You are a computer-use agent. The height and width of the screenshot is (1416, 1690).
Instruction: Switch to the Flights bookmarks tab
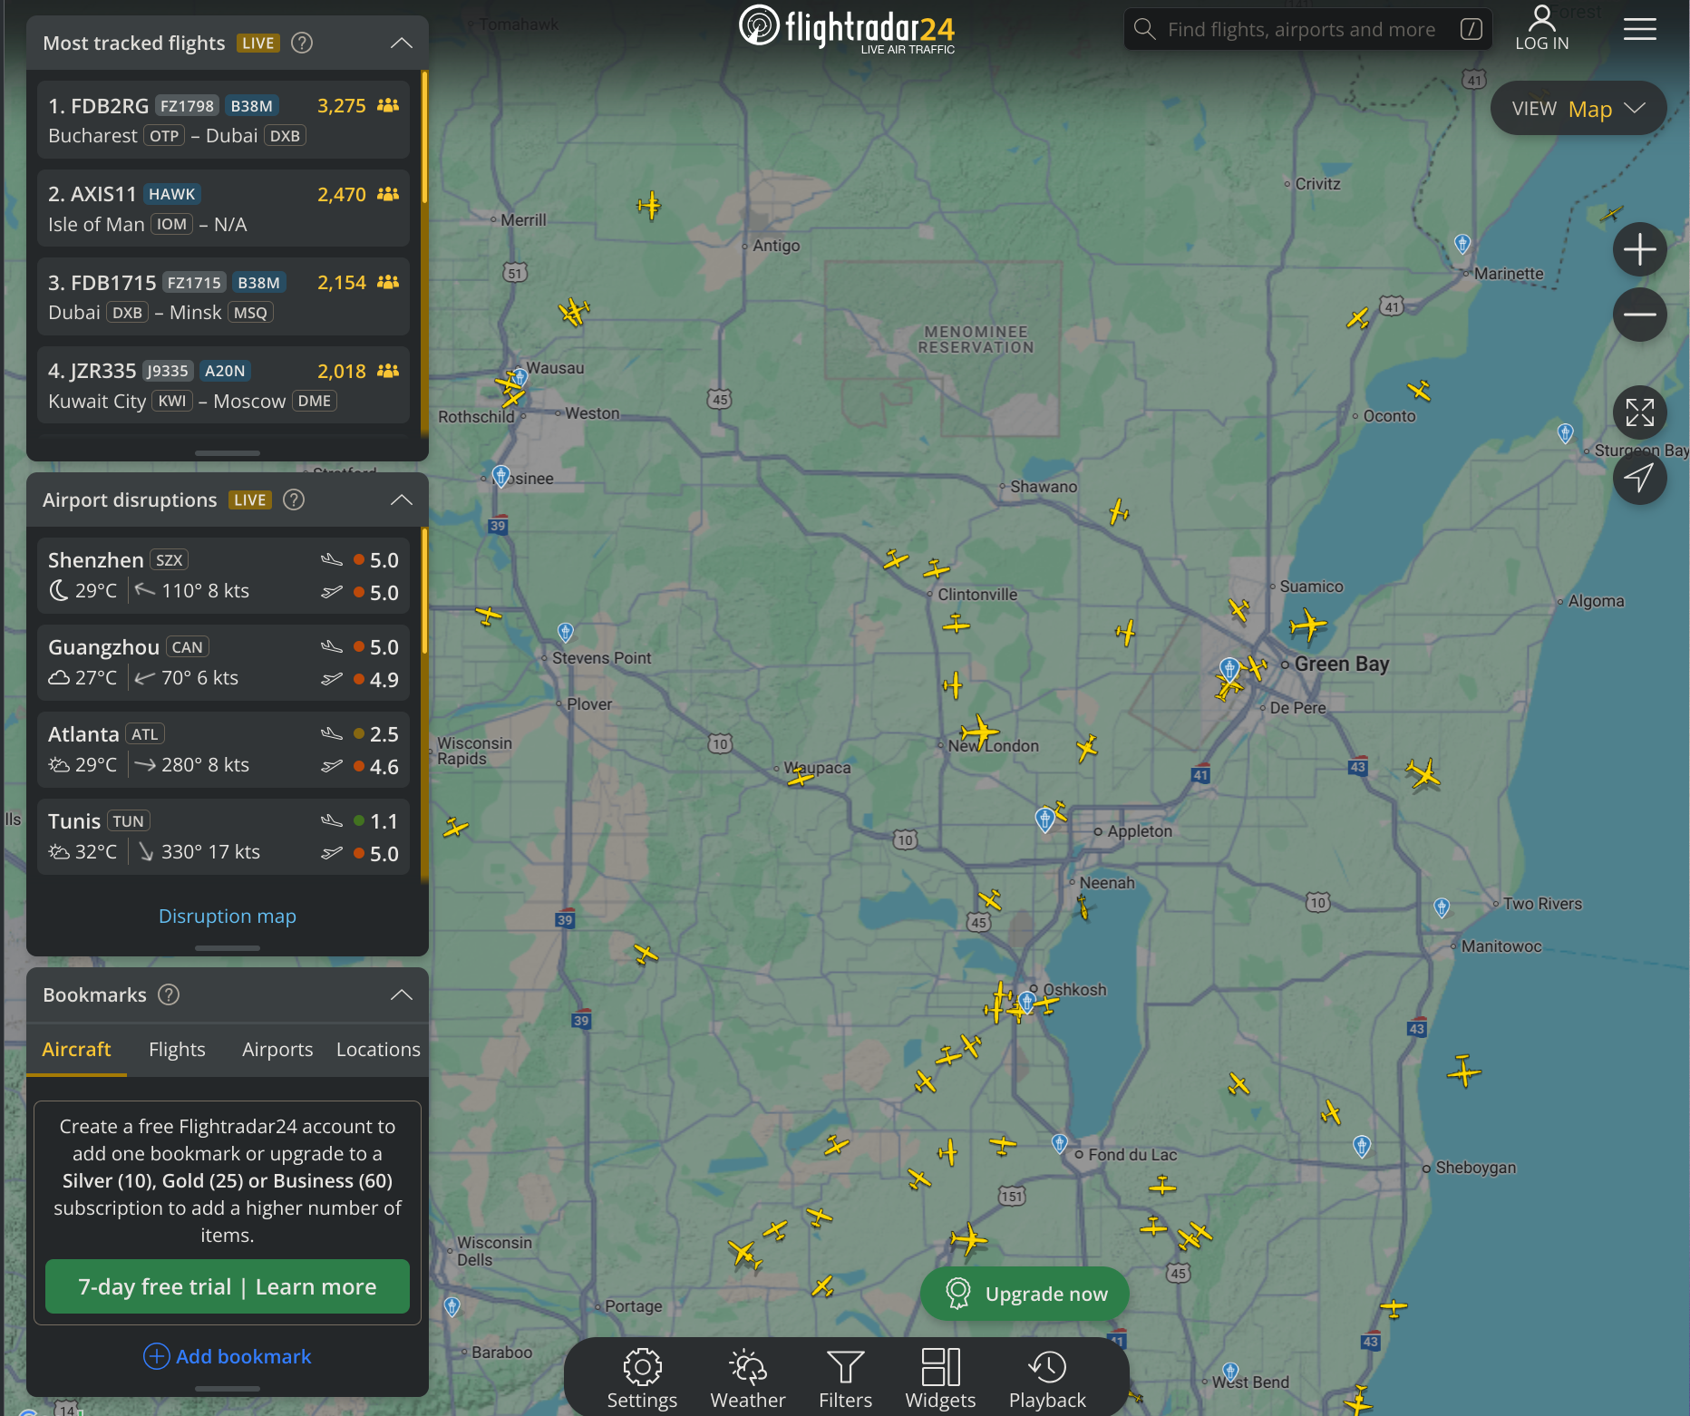177,1049
